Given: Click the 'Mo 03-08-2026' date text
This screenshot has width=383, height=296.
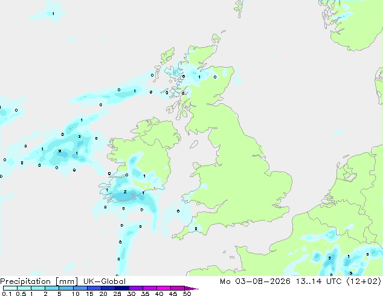Looking at the screenshot, I should point(255,282).
